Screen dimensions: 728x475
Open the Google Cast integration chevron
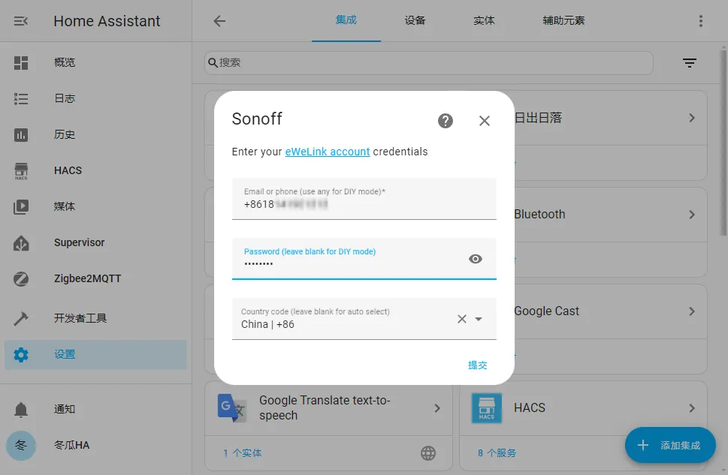point(692,311)
